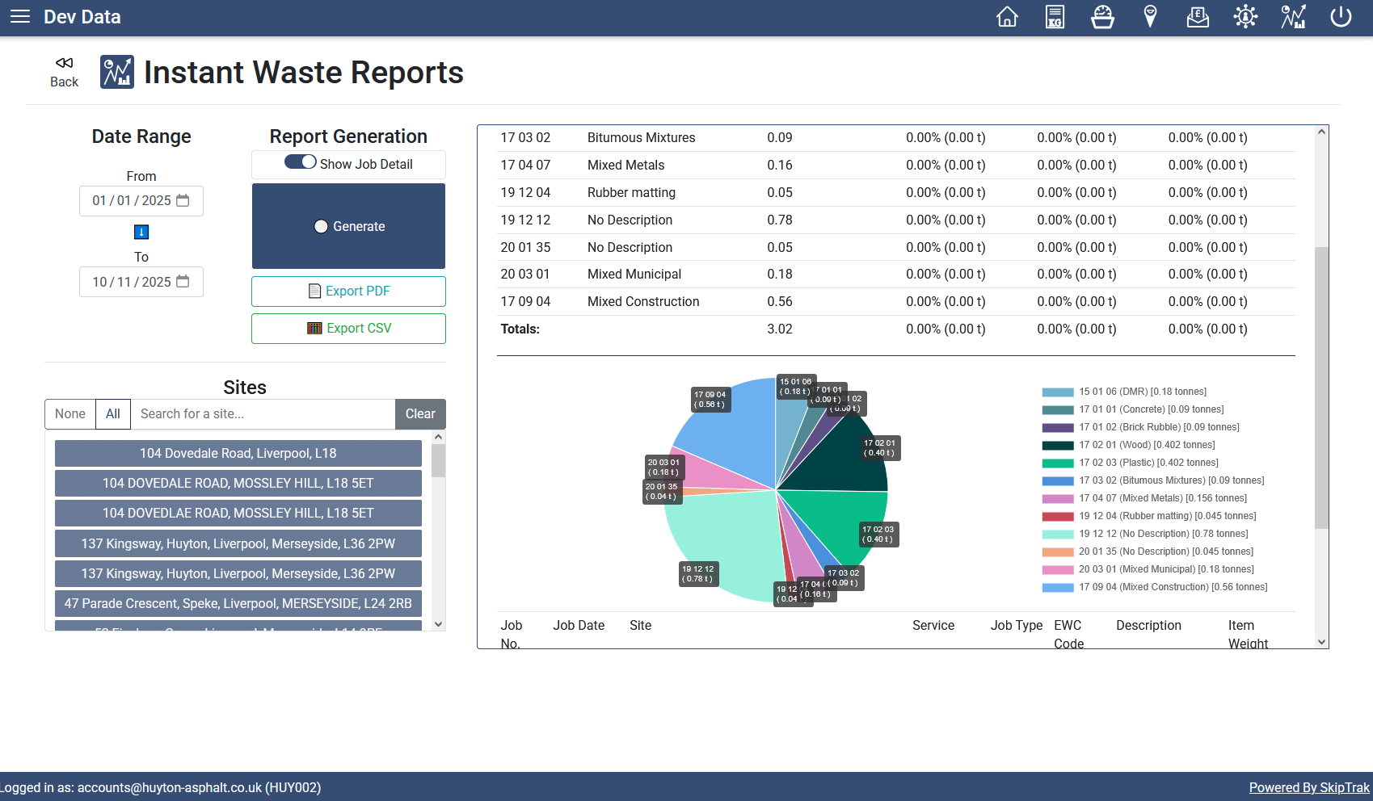Click the 17 02 01 Wood legend swatch
The image size is (1373, 801).
click(1057, 446)
